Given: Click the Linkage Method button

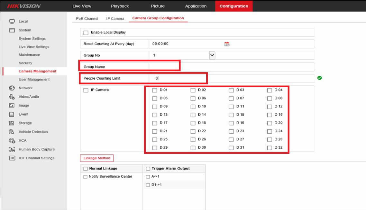Looking at the screenshot, I should pos(96,158).
